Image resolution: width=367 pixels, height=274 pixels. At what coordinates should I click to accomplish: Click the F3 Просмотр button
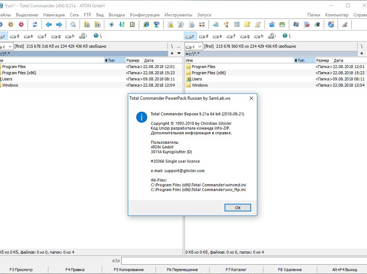click(x=21, y=270)
